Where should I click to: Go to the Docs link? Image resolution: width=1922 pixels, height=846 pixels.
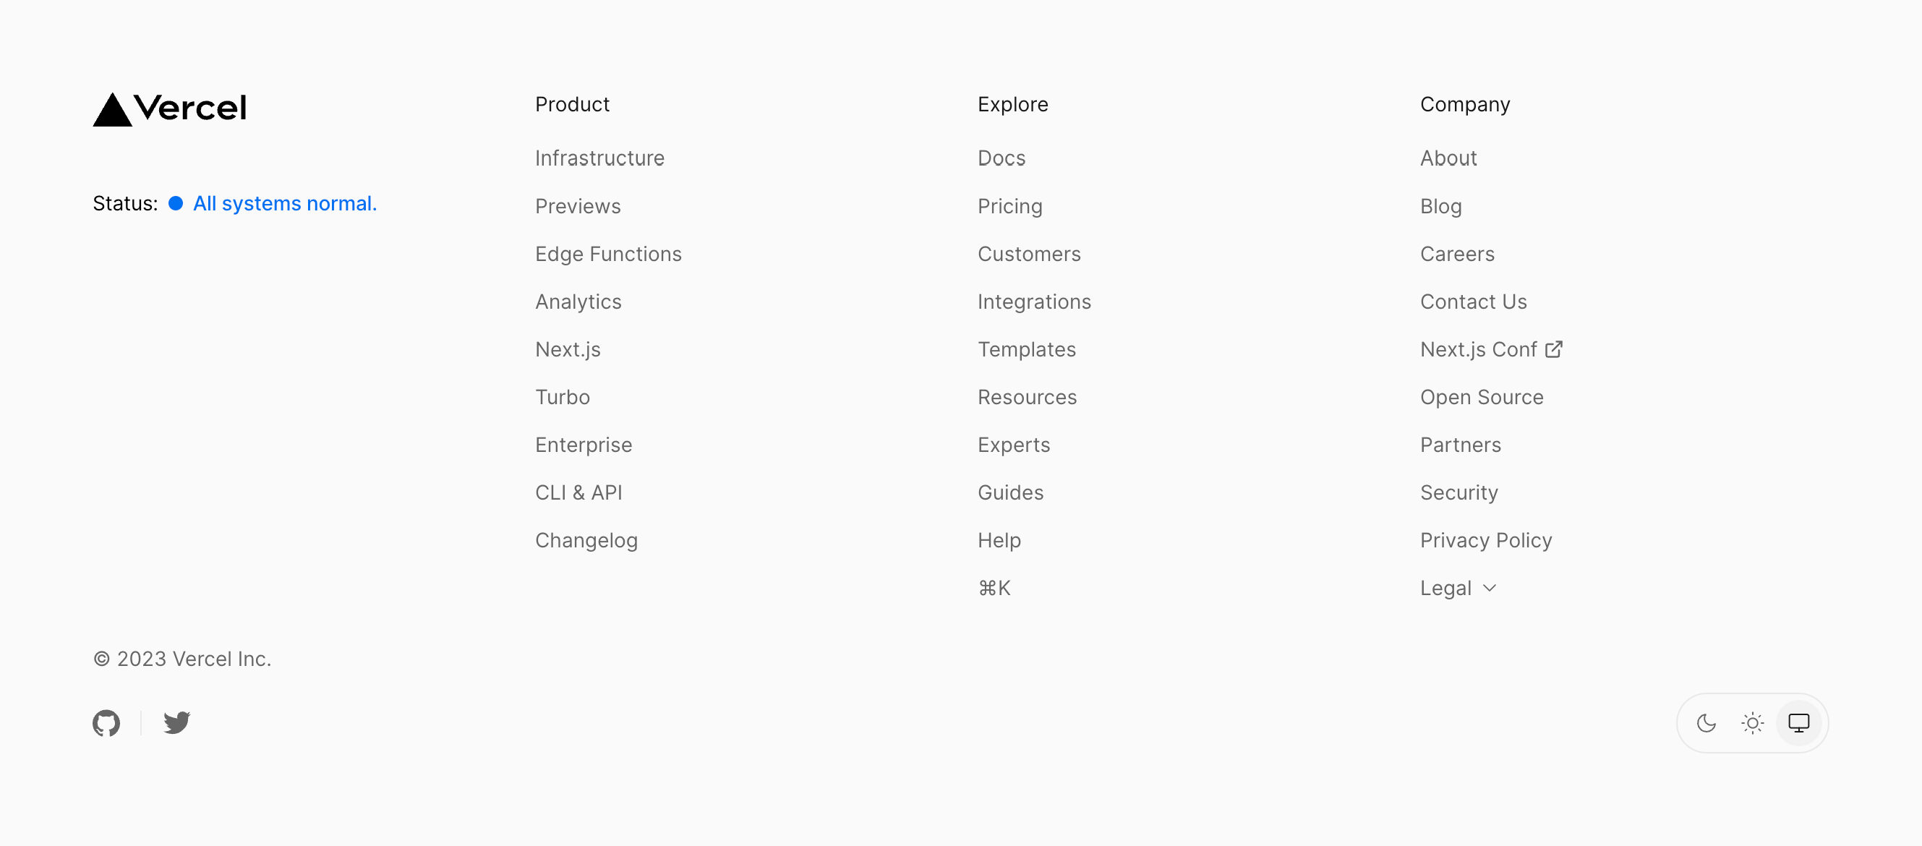click(1001, 158)
